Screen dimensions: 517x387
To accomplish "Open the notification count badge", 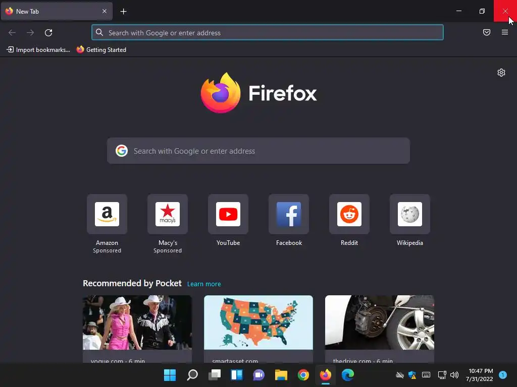I will pos(503,375).
